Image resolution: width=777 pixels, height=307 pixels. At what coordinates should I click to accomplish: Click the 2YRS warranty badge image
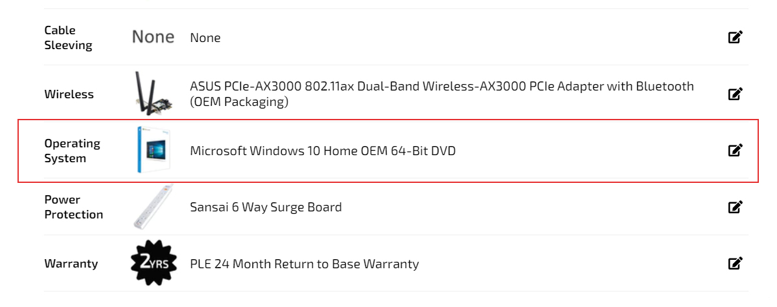click(153, 264)
